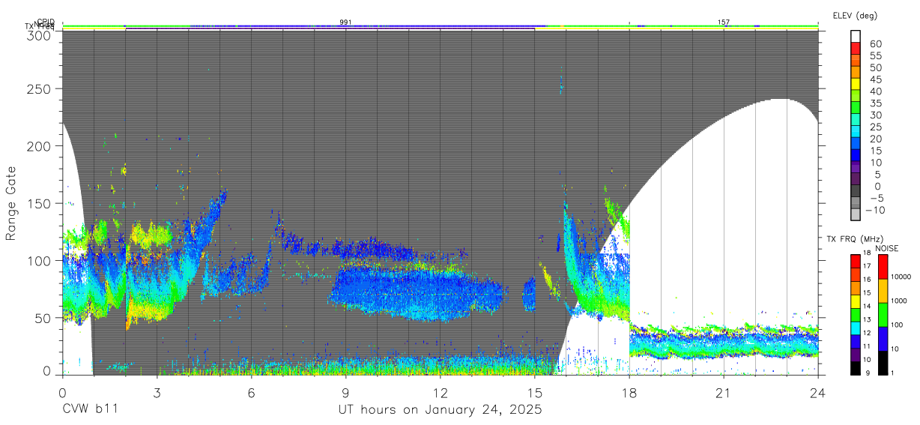The width and height of the screenshot is (920, 425).
Task: Click CPID value '157' above the plot
Action: point(724,22)
